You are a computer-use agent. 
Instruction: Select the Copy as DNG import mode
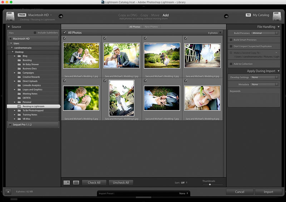pyautogui.click(x=128, y=15)
